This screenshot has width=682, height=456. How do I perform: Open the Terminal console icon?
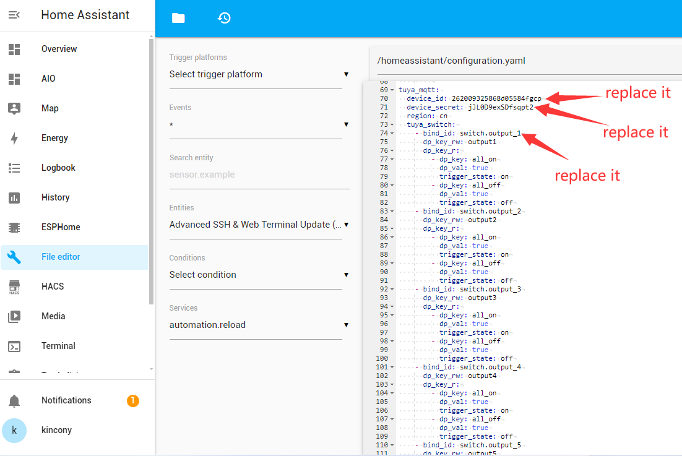pyautogui.click(x=14, y=346)
